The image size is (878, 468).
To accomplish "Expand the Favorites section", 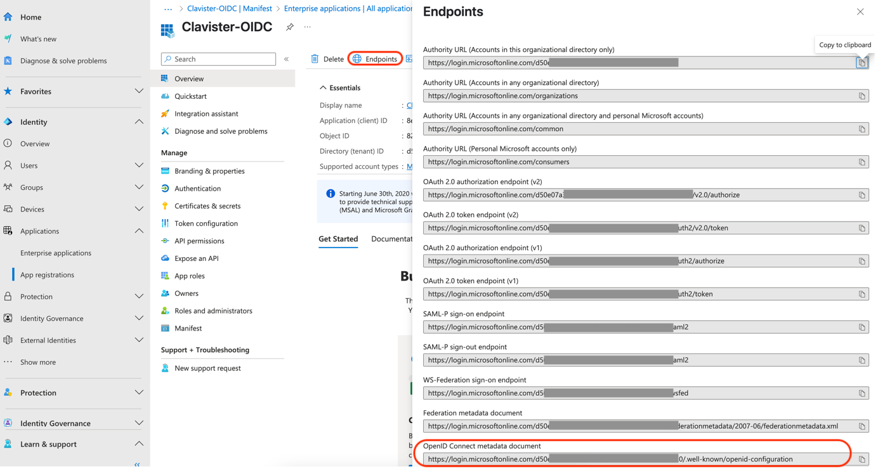I will (139, 91).
